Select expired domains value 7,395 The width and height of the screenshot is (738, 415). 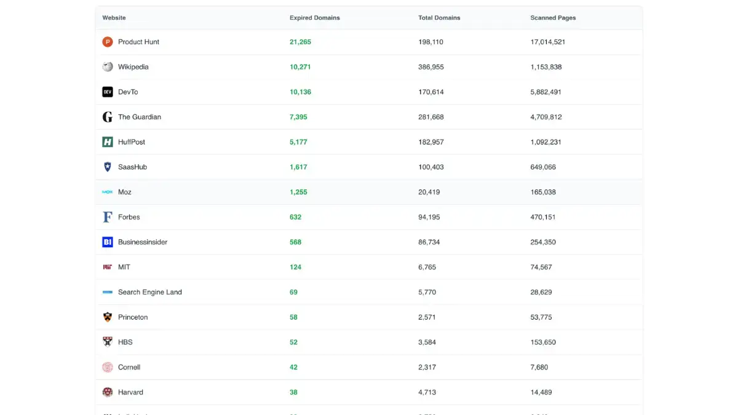point(298,117)
